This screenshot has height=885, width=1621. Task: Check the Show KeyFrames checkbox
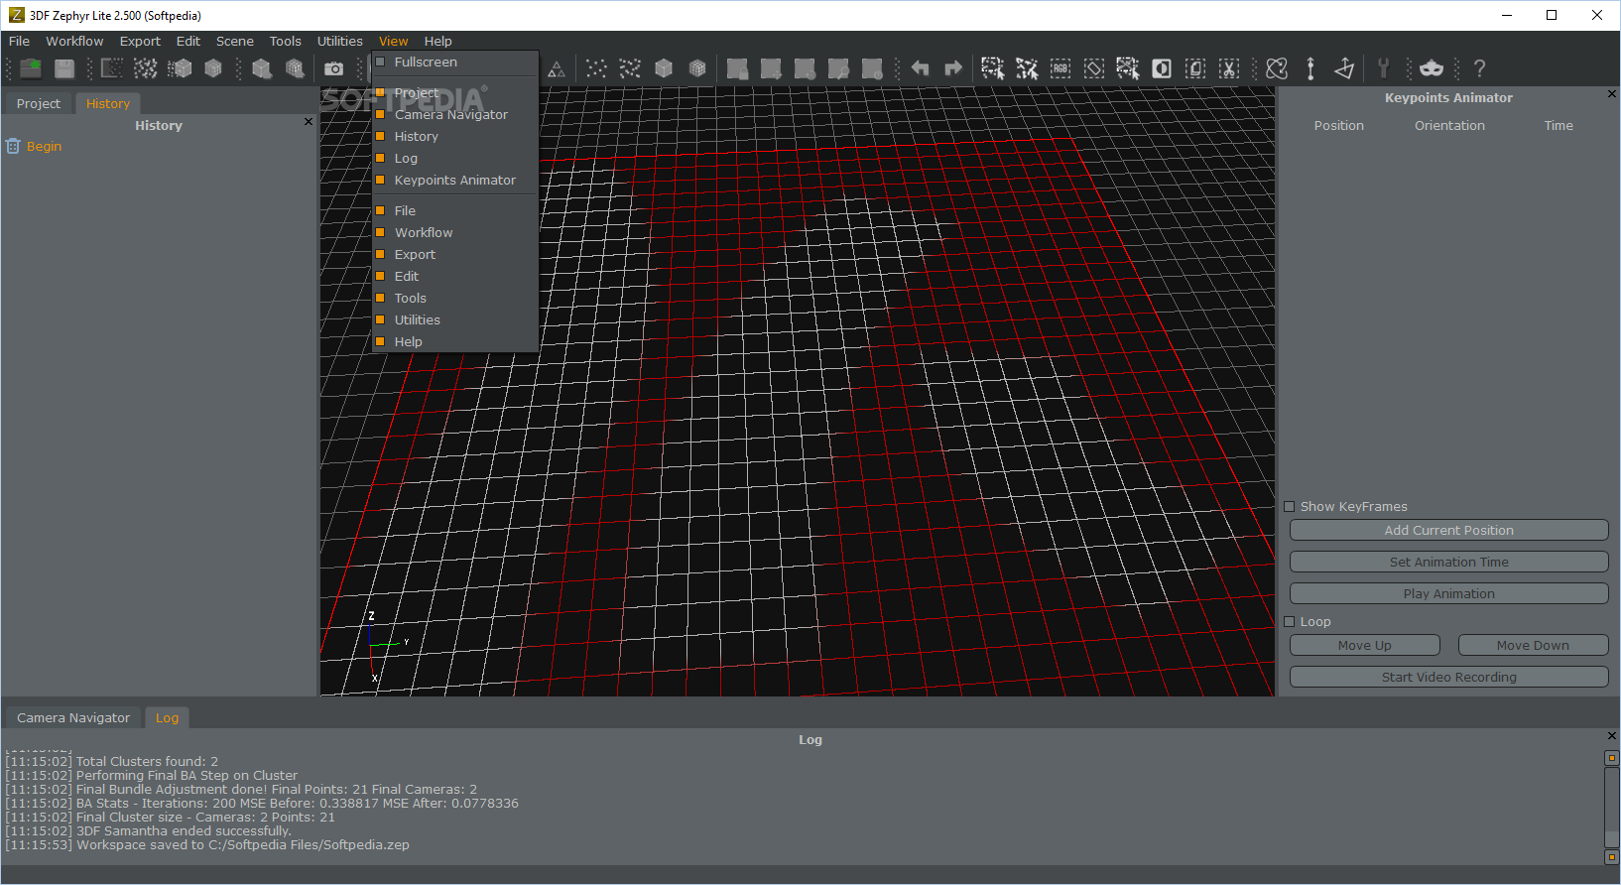(x=1290, y=506)
